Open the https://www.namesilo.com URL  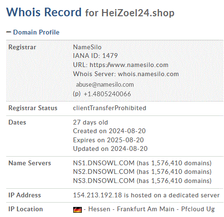click(x=129, y=65)
